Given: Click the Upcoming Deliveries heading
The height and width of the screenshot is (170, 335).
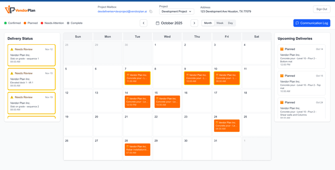Looking at the screenshot, I should tap(295, 39).
